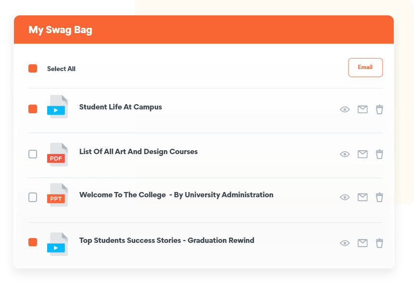The width and height of the screenshot is (414, 288).
Task: Preview the Welcome To The College presentation
Action: (x=345, y=197)
